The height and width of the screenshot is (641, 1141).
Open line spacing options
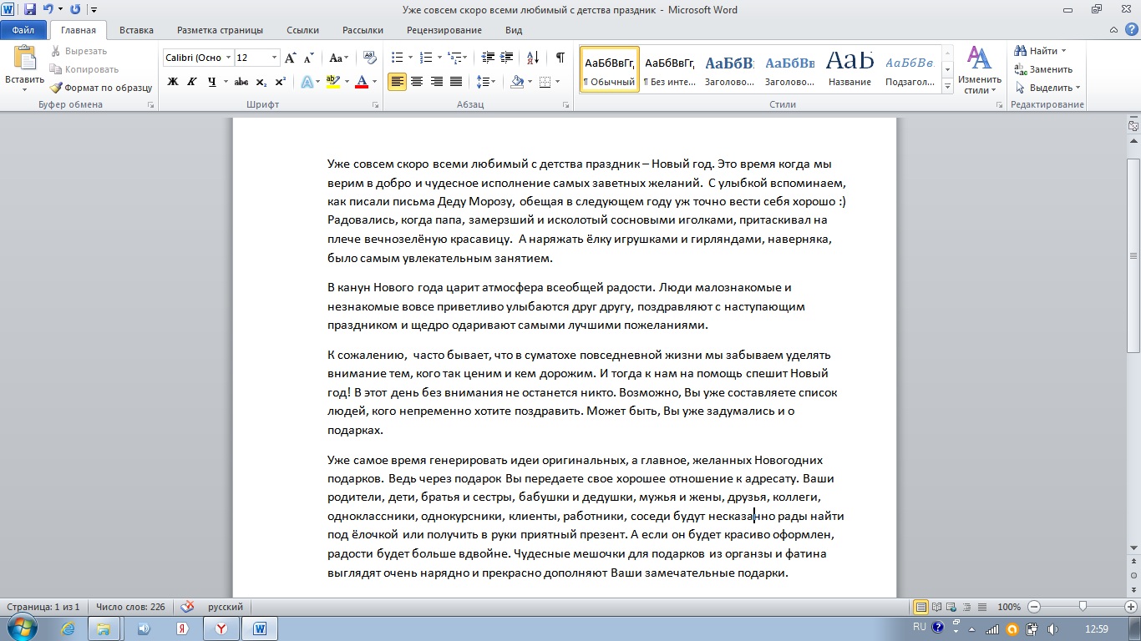(485, 82)
